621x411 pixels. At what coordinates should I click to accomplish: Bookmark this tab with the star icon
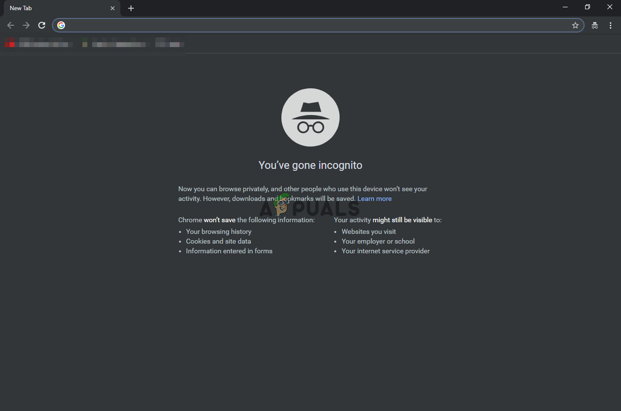click(575, 25)
